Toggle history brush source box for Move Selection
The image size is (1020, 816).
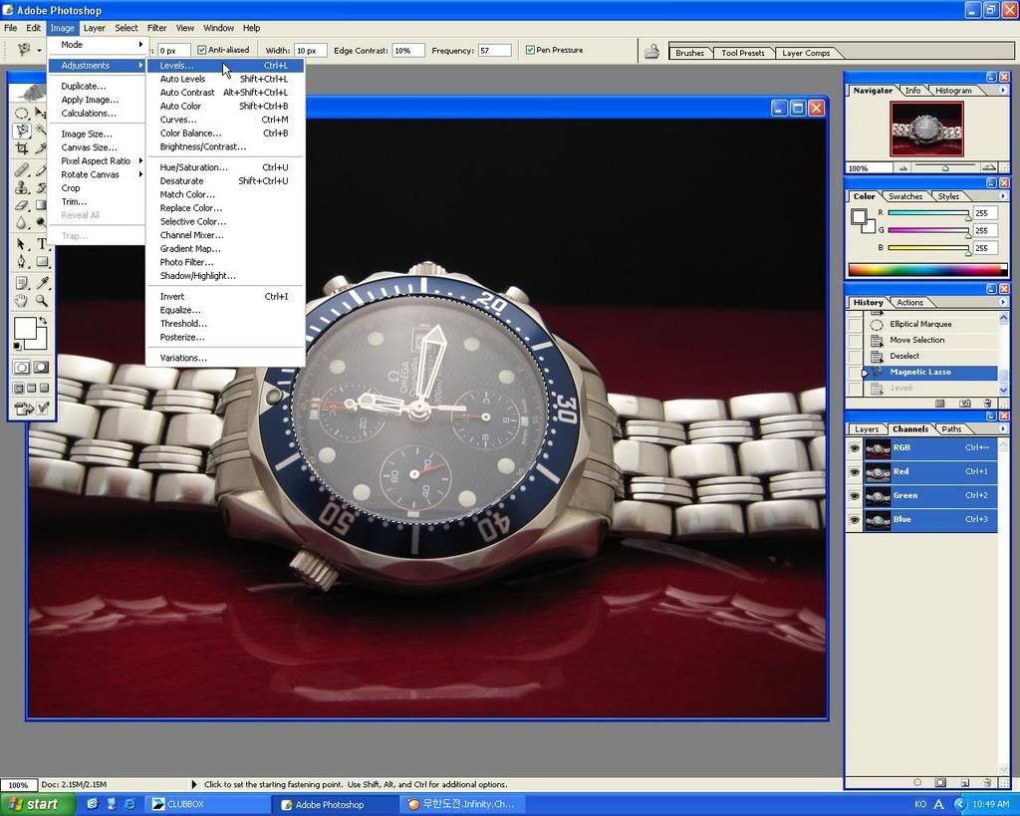coord(854,341)
